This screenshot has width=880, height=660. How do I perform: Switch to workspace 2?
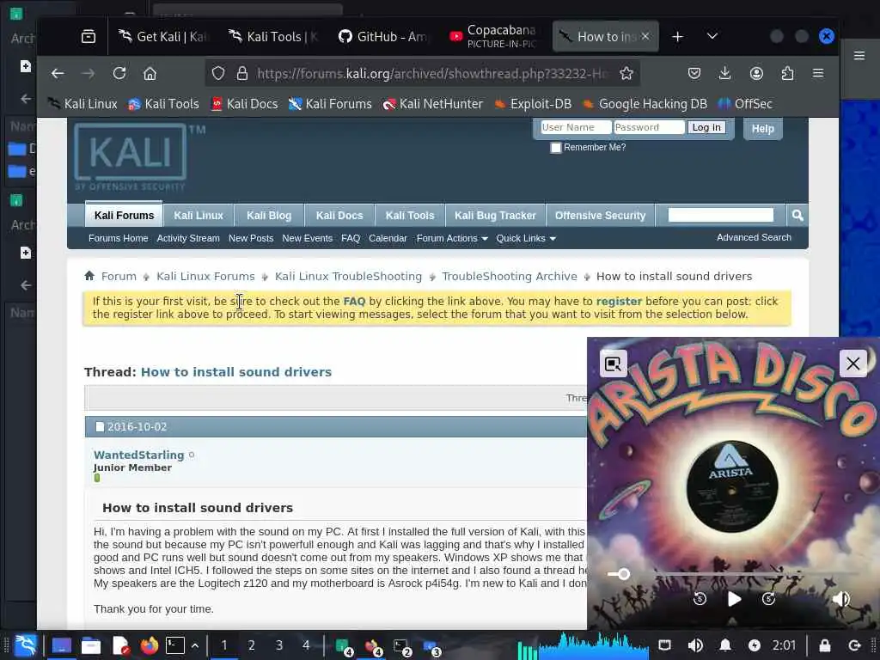tap(252, 645)
